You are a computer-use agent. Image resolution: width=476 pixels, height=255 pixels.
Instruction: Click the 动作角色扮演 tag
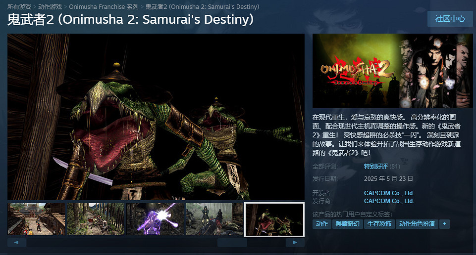[x=417, y=224]
